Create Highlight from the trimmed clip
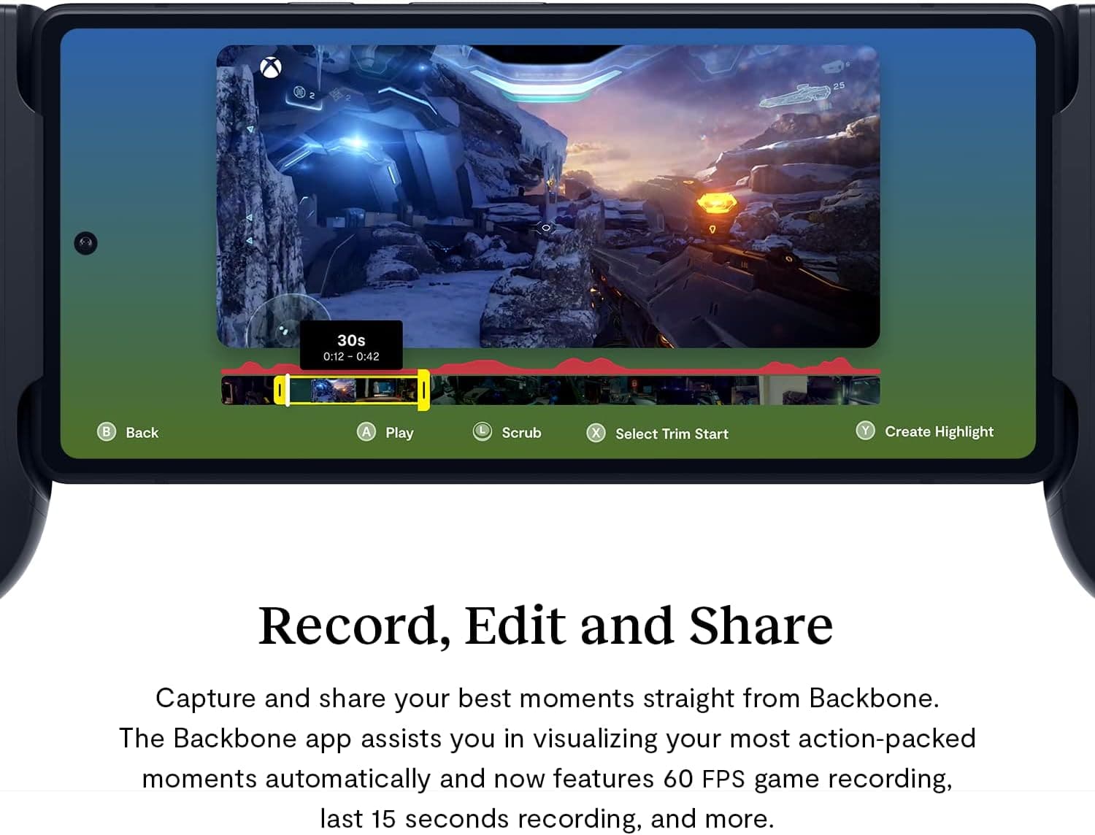Image resolution: width=1095 pixels, height=835 pixels. click(939, 431)
